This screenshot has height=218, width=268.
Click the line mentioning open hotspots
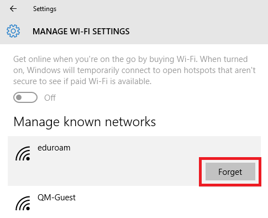coord(134,70)
